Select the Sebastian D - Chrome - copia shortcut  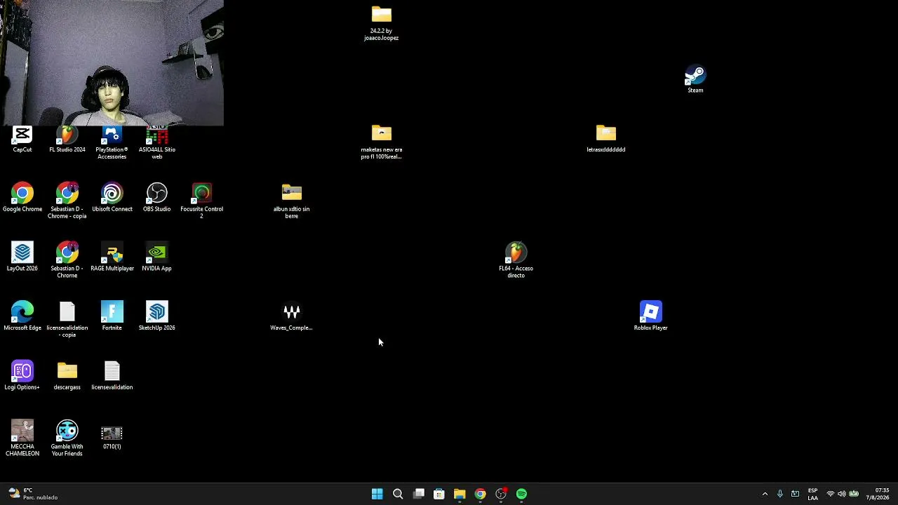67,201
